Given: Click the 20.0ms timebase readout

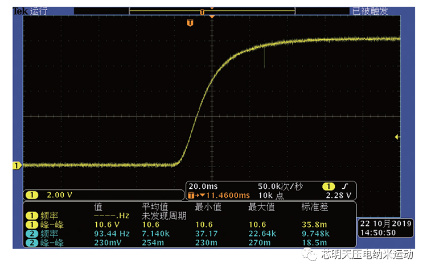Looking at the screenshot, I should [203, 187].
